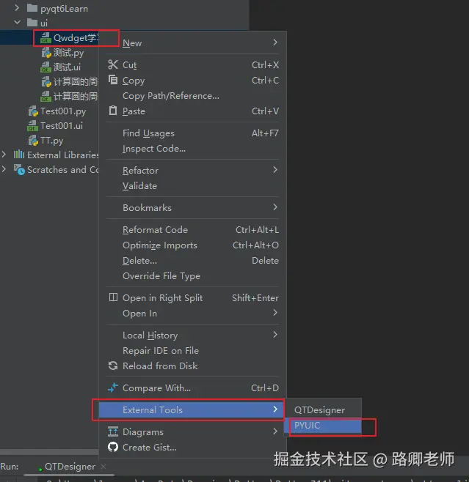Image resolution: width=469 pixels, height=482 pixels.
Task: Select PYUIC external tool
Action: (x=323, y=426)
